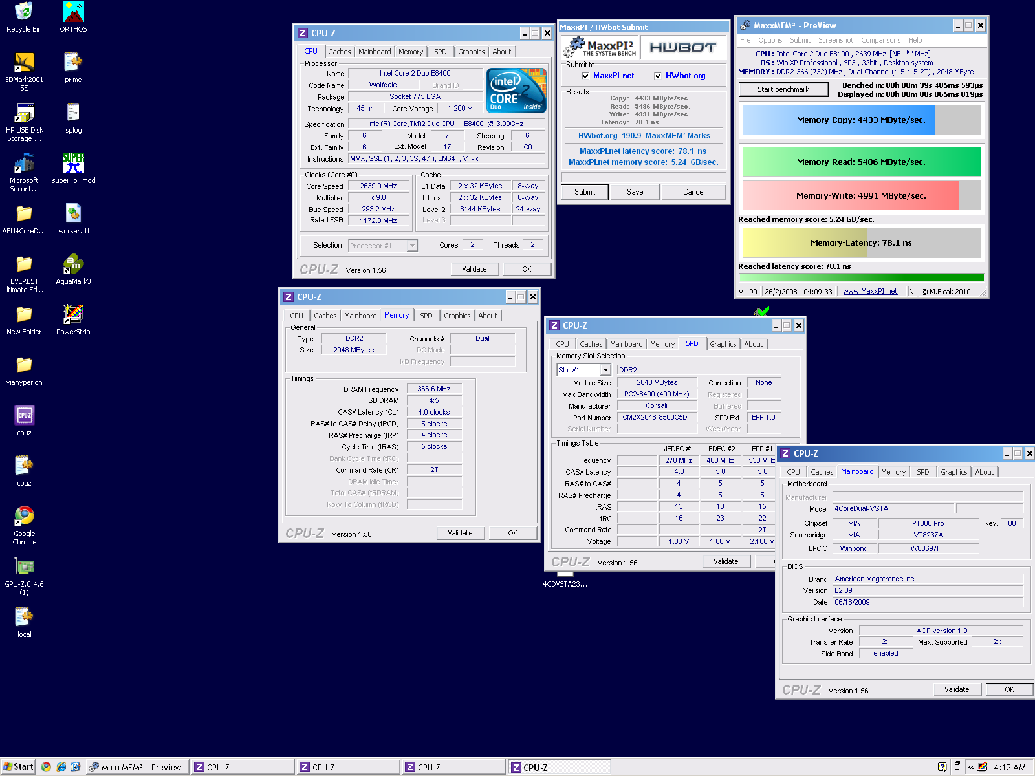Viewport: 1035px width, 776px height.
Task: Open the Recycle Bin desktop icon
Action: pyautogui.click(x=24, y=17)
